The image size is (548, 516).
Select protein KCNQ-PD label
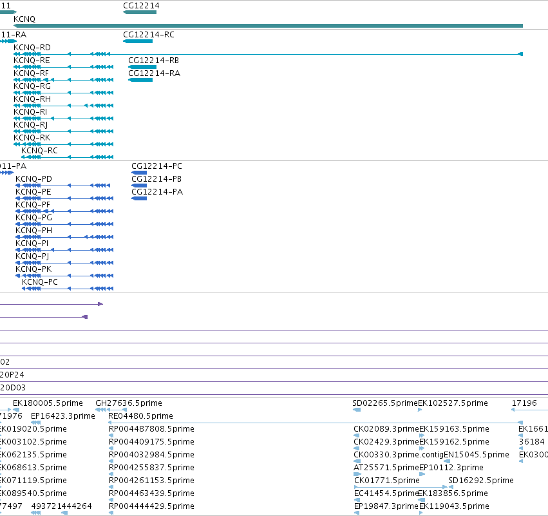[33, 179]
